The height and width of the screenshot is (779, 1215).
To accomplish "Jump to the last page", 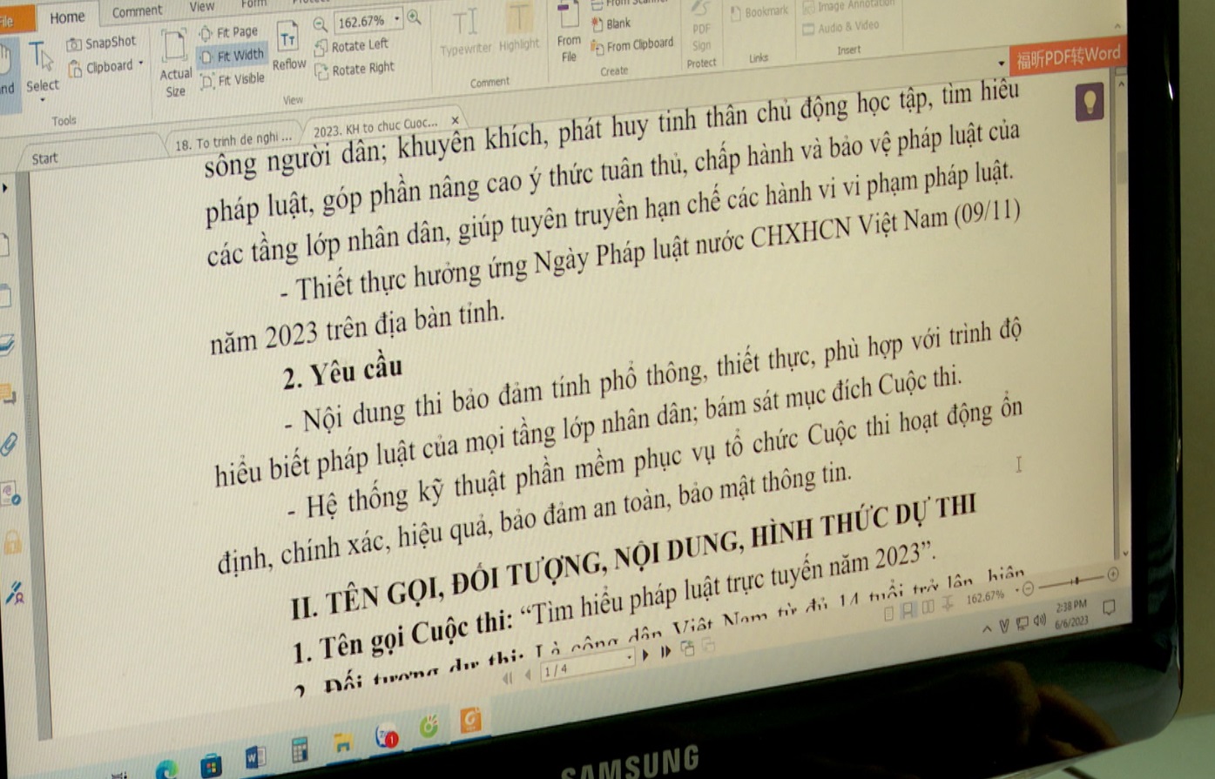I will pyautogui.click(x=665, y=651).
